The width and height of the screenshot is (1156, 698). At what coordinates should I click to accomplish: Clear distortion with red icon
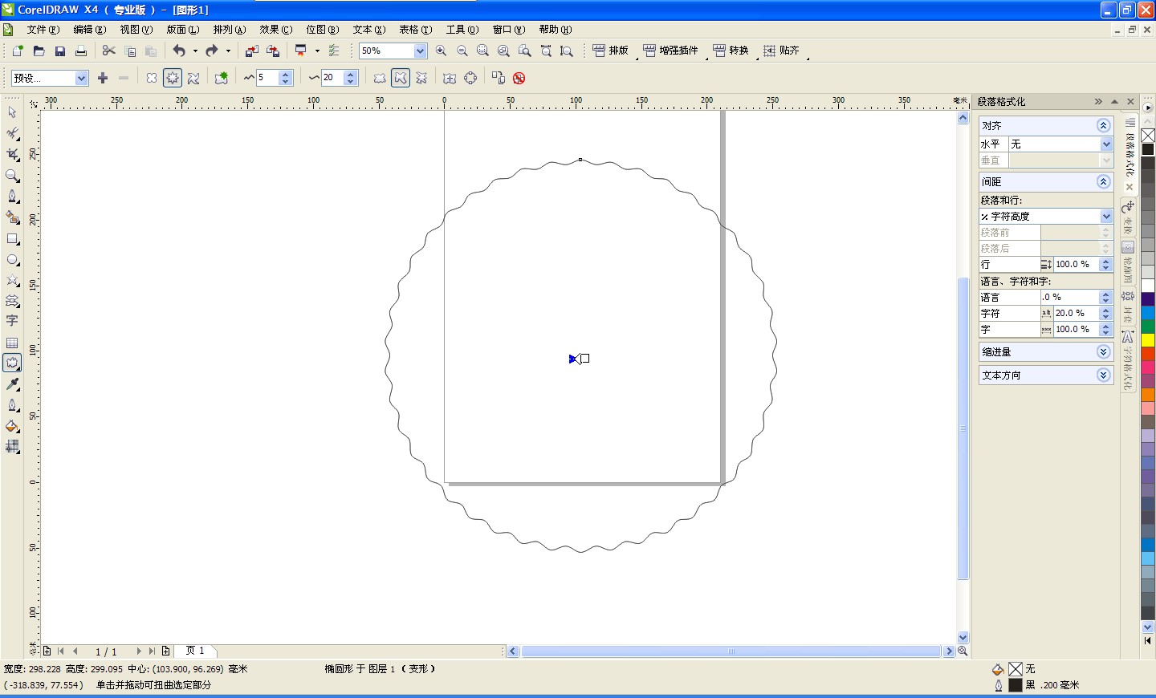click(x=519, y=78)
